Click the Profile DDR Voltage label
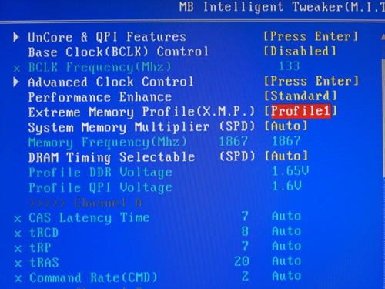The image size is (385, 289). point(100,173)
